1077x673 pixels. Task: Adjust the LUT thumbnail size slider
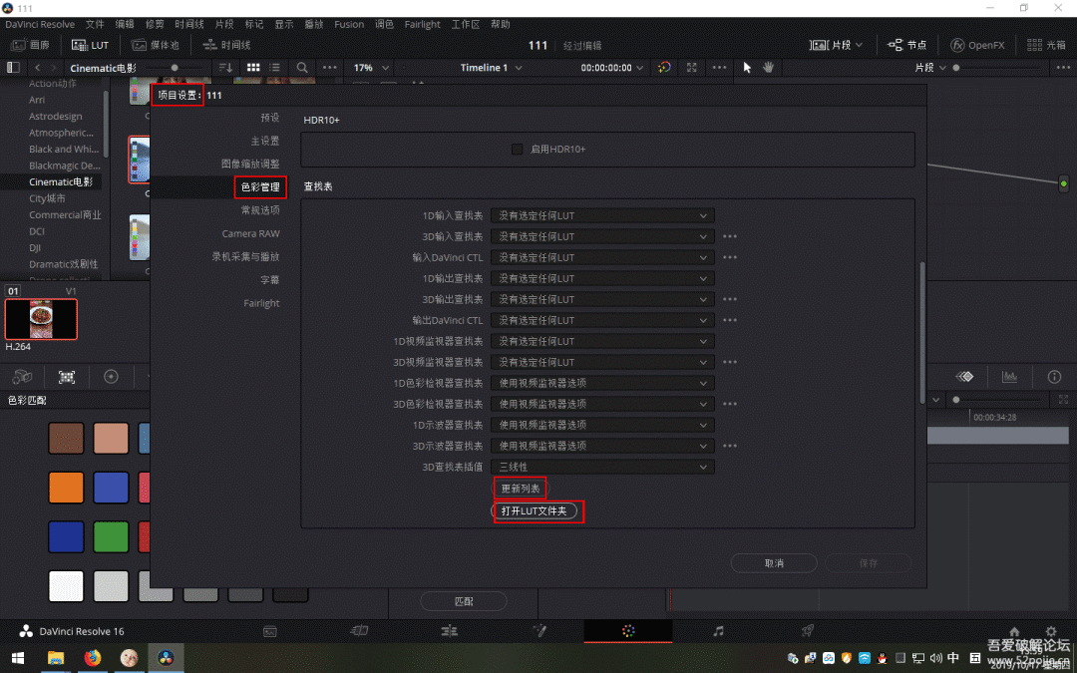coord(175,68)
